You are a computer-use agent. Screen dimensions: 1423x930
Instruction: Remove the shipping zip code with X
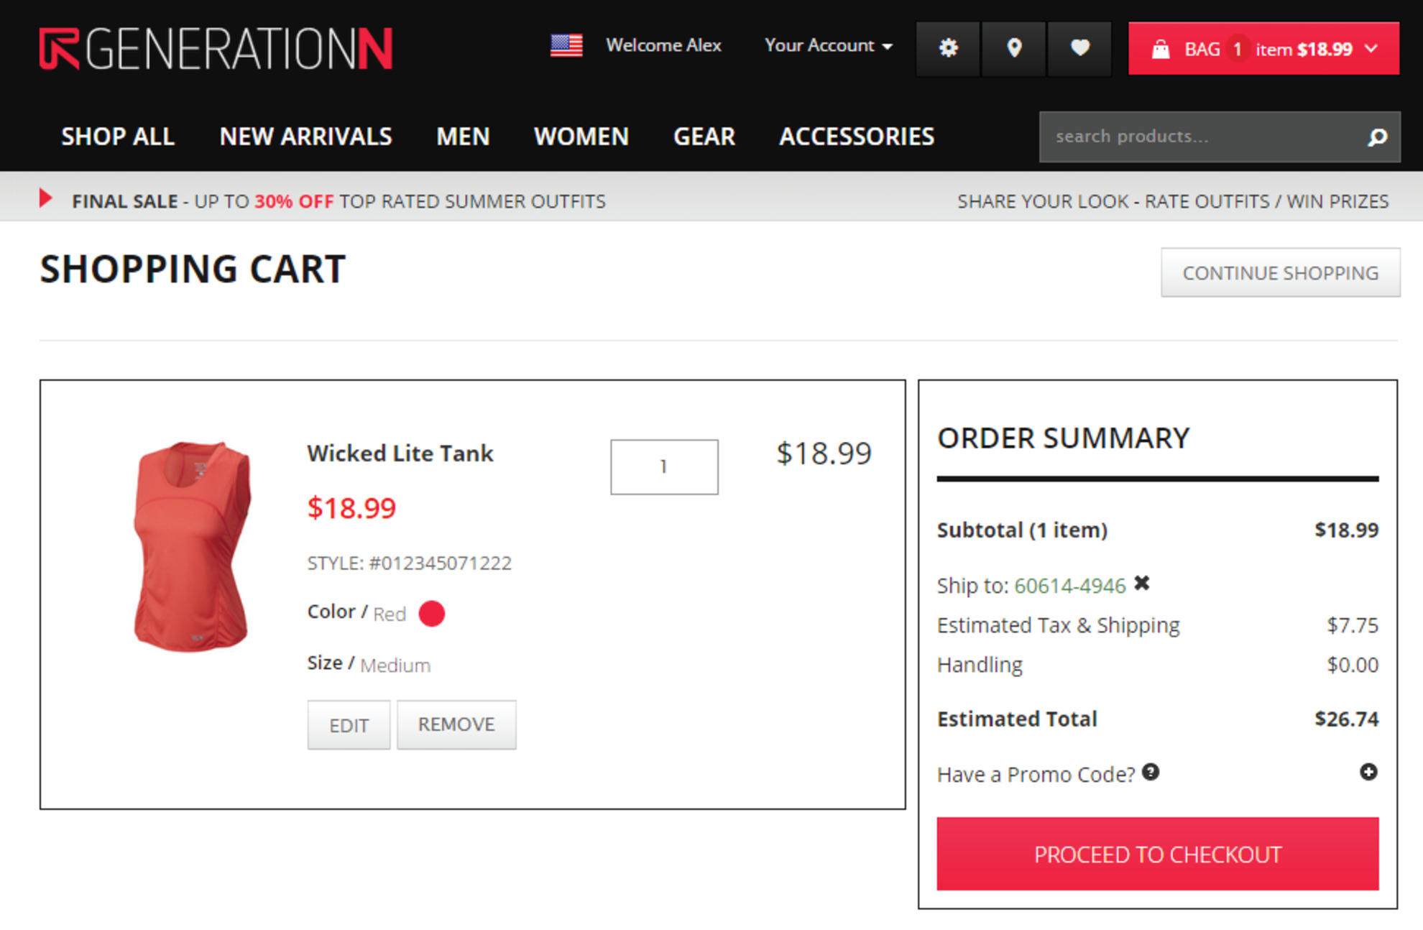(x=1142, y=583)
